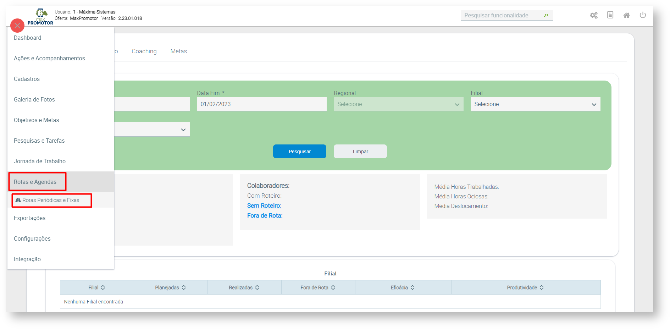The width and height of the screenshot is (670, 329).
Task: Click the 'Média Deslocamento' label
Action: coord(461,206)
